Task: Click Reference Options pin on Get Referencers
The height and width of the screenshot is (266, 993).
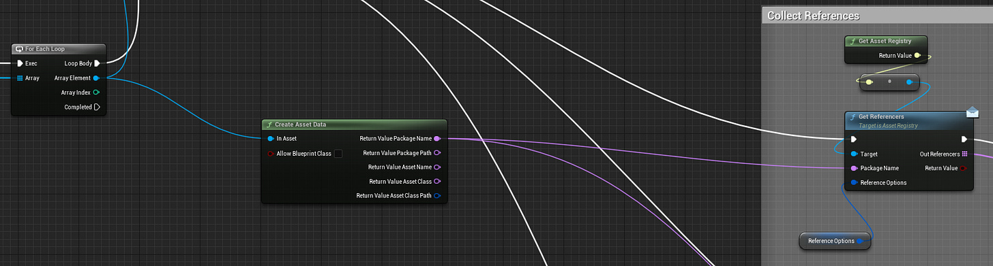Action: (x=854, y=182)
